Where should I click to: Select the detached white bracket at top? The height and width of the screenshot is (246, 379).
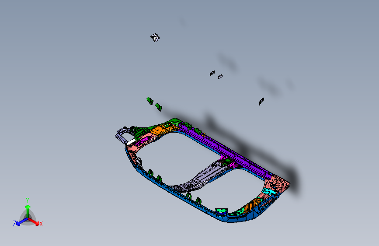(x=155, y=38)
